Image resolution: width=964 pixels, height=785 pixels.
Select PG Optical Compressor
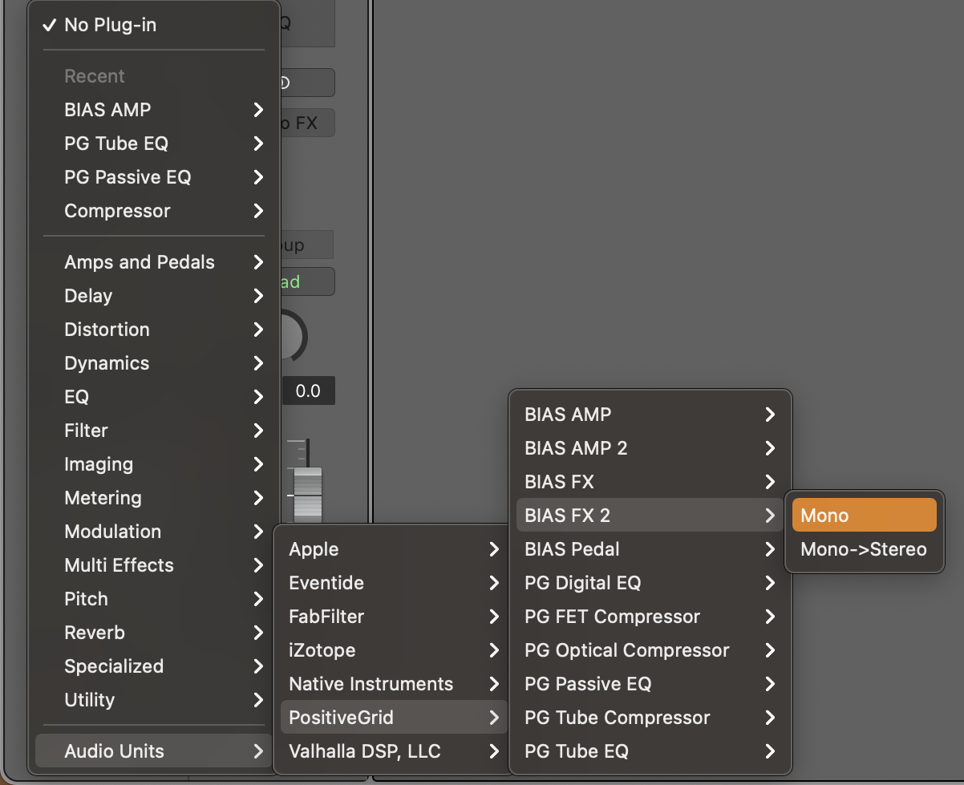(x=650, y=650)
